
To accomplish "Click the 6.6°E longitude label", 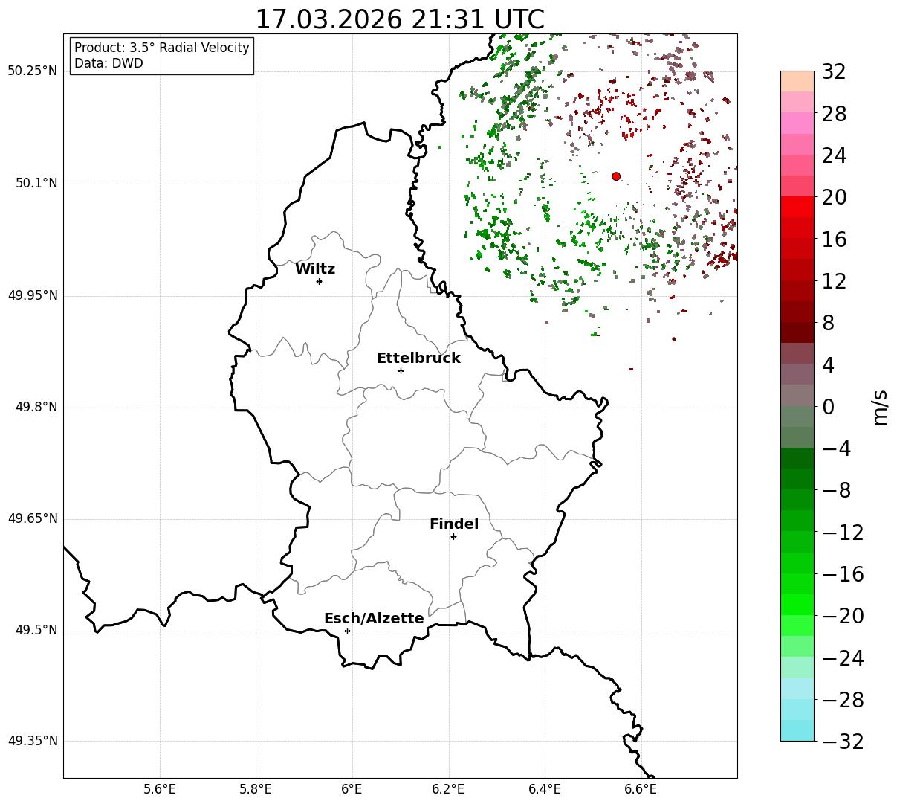I will coord(641,789).
